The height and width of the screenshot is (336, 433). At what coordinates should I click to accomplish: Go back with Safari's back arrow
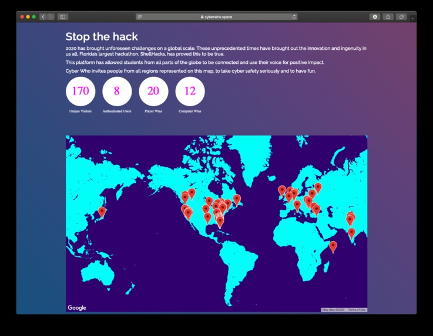[x=43, y=17]
